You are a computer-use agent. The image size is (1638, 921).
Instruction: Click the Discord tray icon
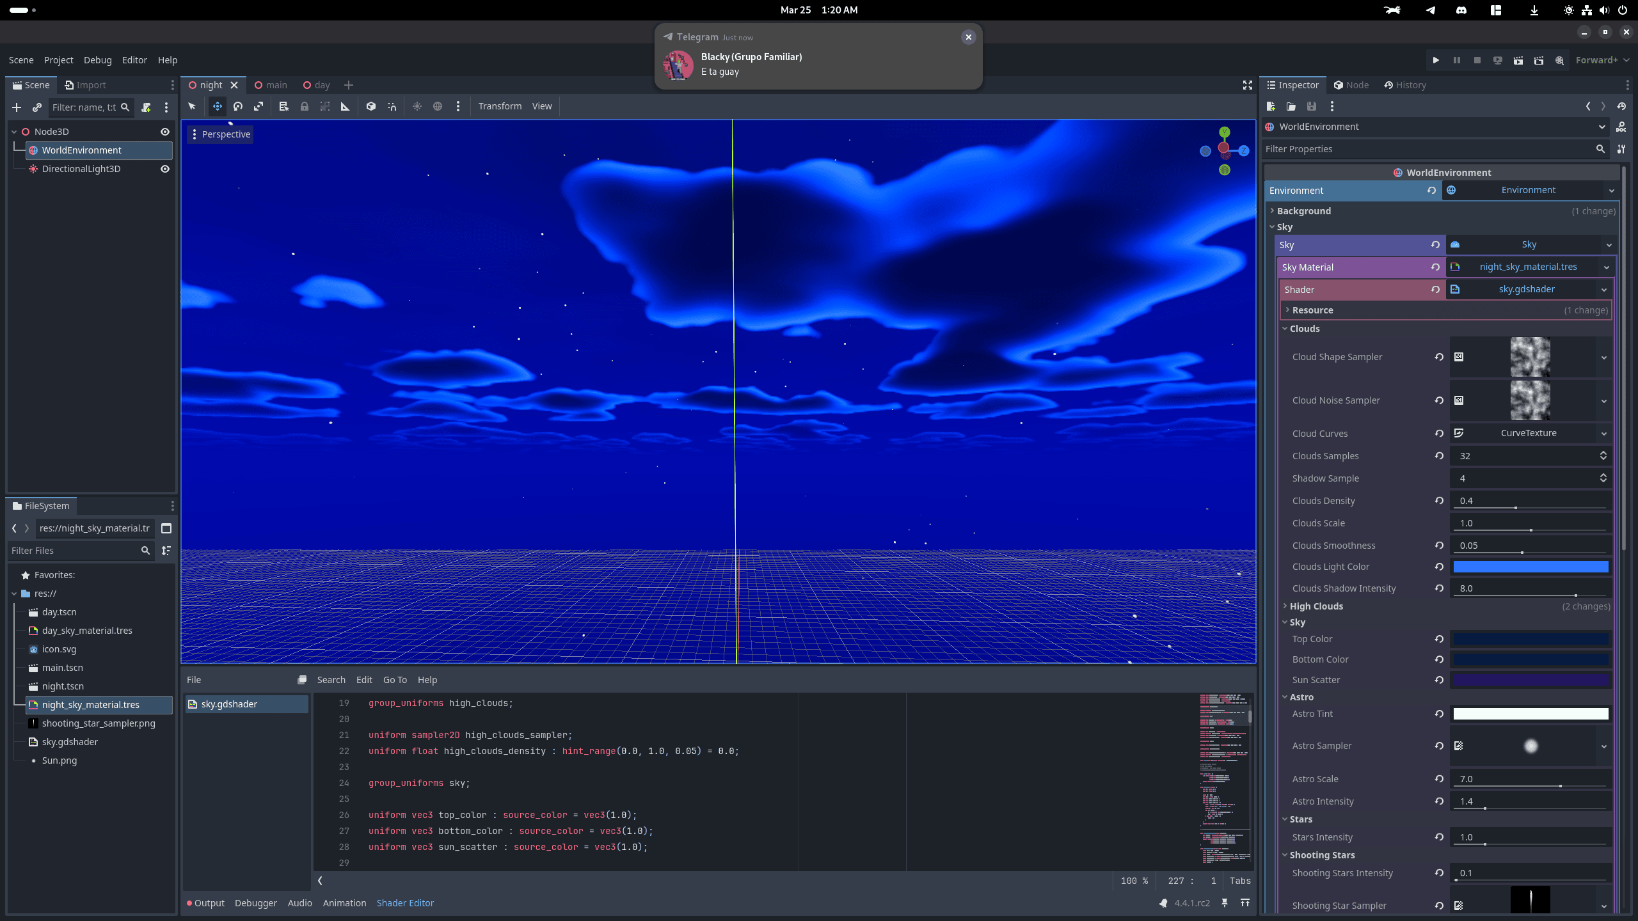pos(1461,10)
